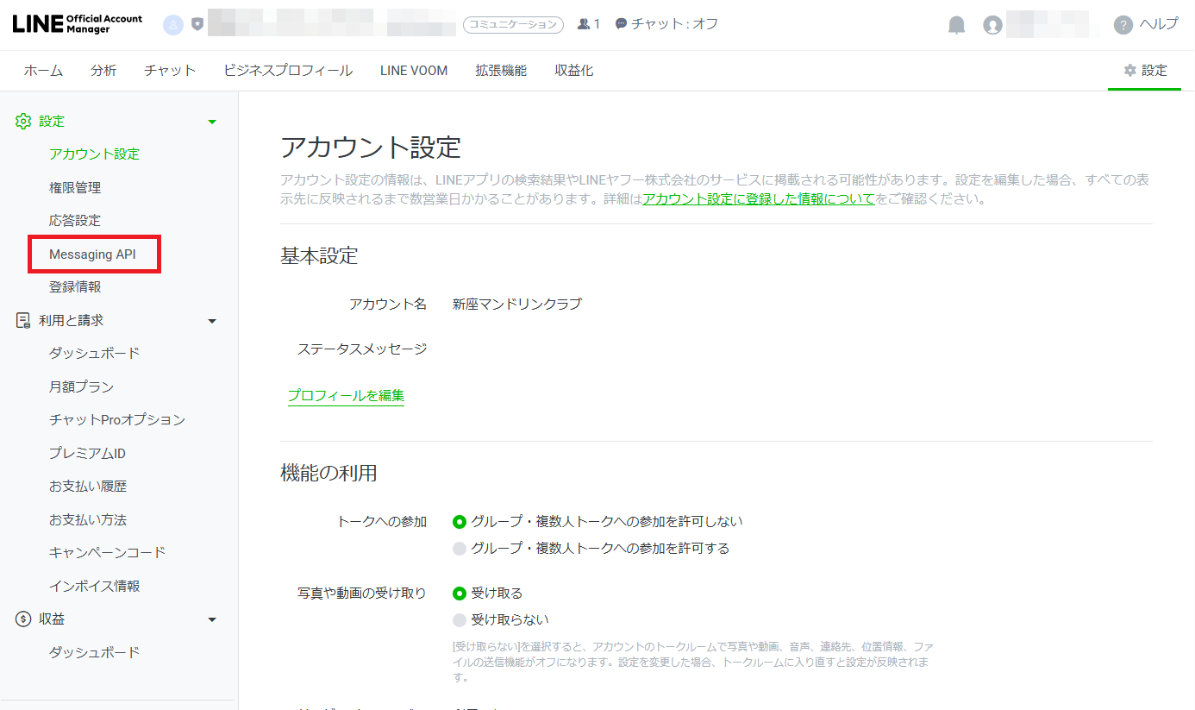The image size is (1195, 710).
Task: Open the 分析 tab
Action: click(x=103, y=71)
